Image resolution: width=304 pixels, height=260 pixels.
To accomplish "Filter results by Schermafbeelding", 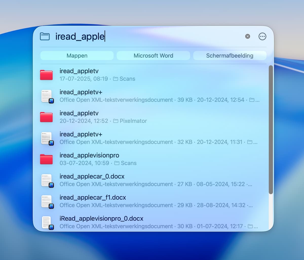I will point(230,56).
